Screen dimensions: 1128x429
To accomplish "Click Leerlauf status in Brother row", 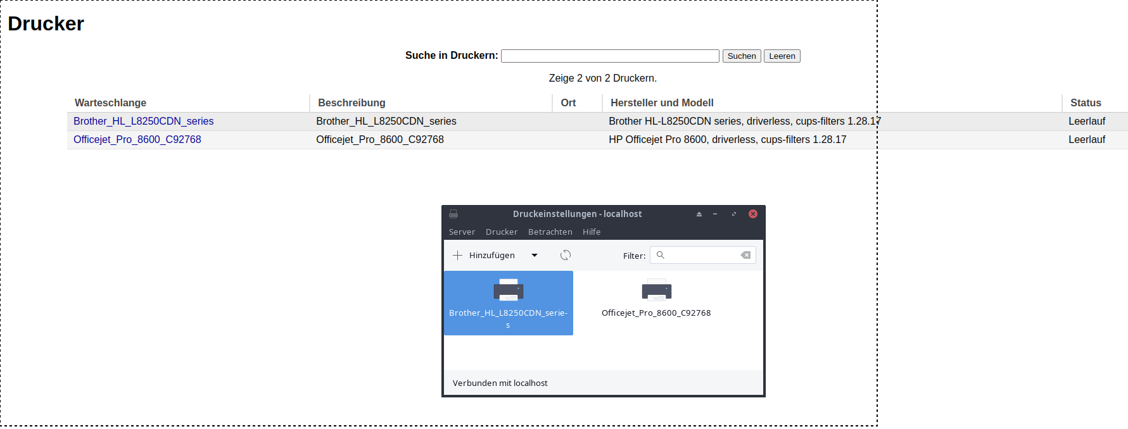I will pos(1087,121).
